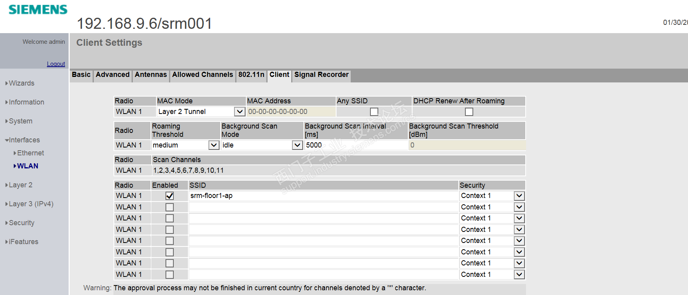Click the Siemens logo
The image size is (688, 295).
(38, 9)
